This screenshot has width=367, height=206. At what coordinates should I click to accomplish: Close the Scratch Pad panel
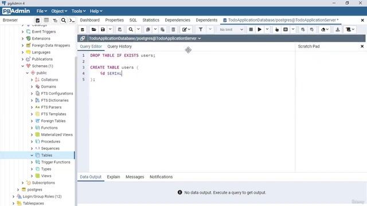[x=362, y=46]
